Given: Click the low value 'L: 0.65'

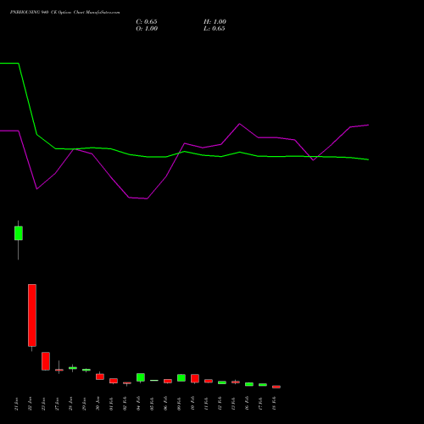Looking at the screenshot, I should coord(214,29).
